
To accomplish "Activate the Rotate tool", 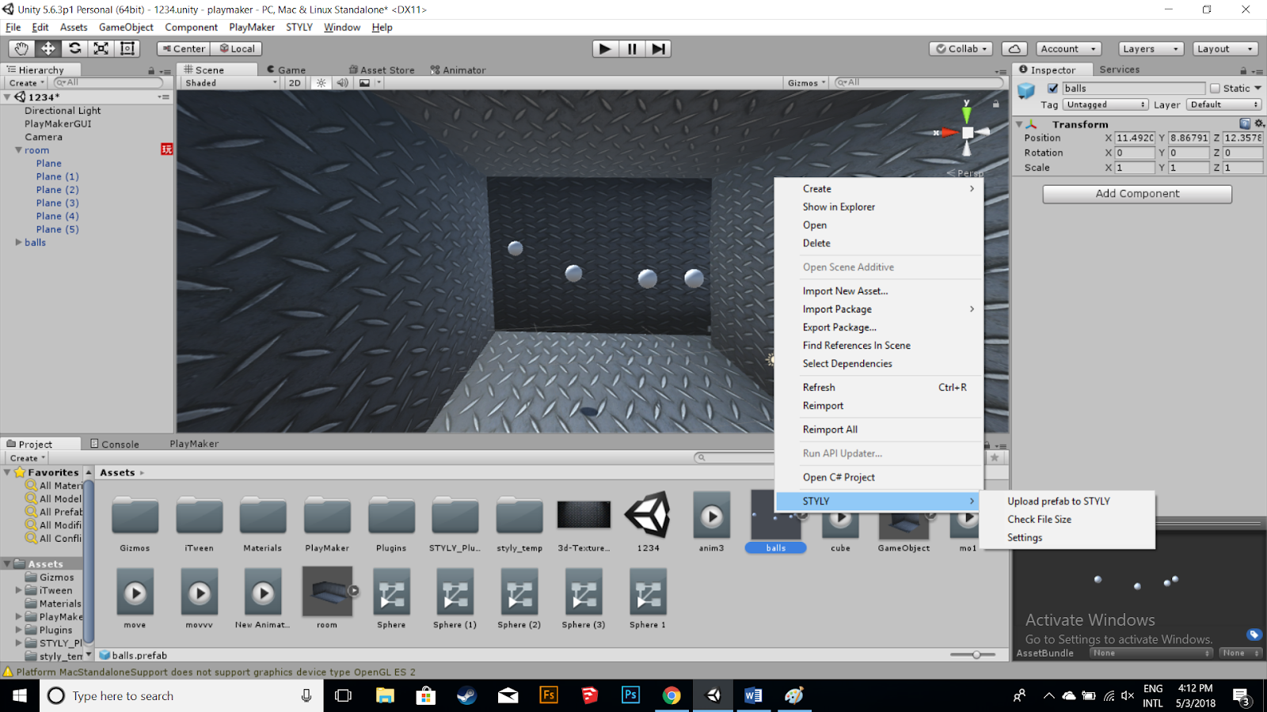I will click(x=74, y=48).
